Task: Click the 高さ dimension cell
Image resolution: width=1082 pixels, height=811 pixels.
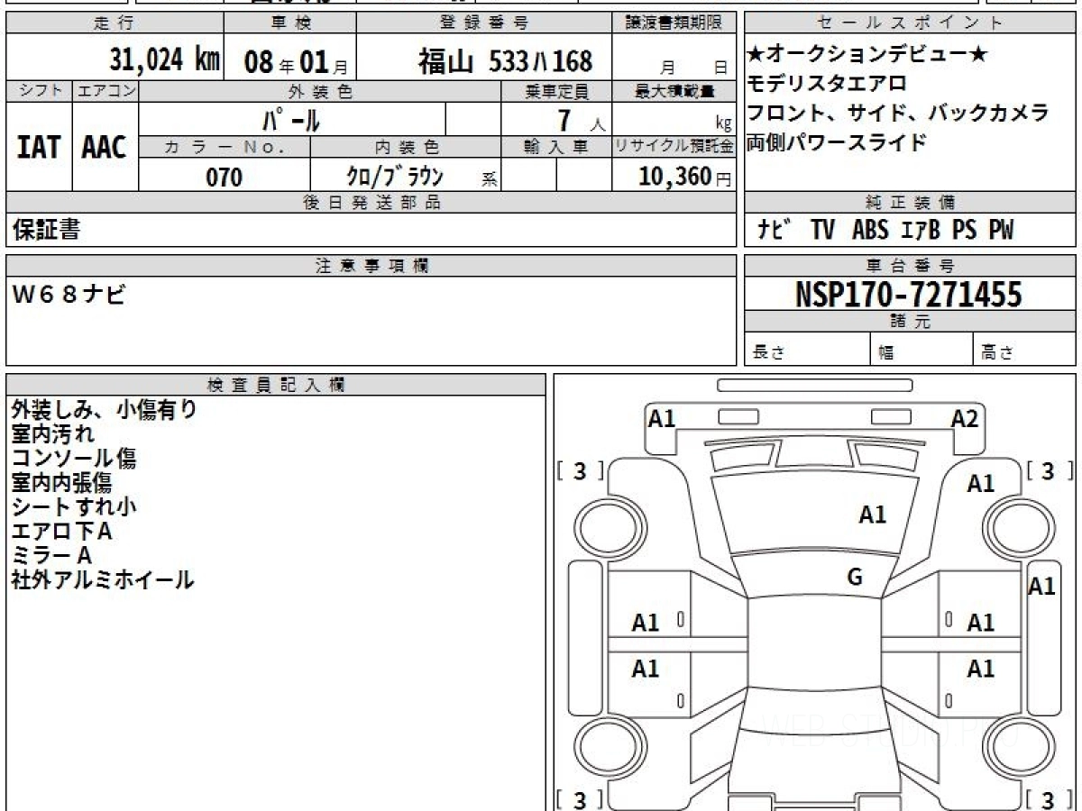Action: [1025, 350]
